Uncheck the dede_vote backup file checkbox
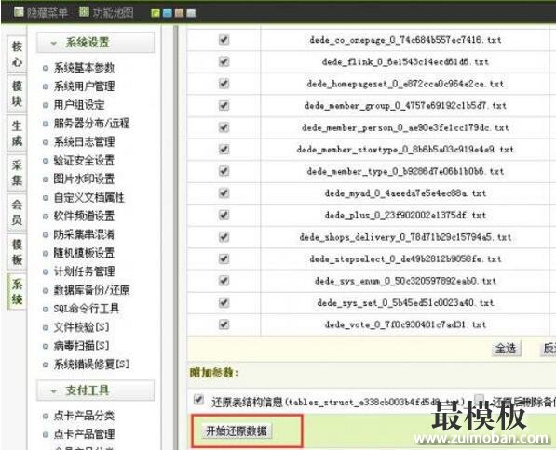This screenshot has width=556, height=450. click(x=224, y=324)
